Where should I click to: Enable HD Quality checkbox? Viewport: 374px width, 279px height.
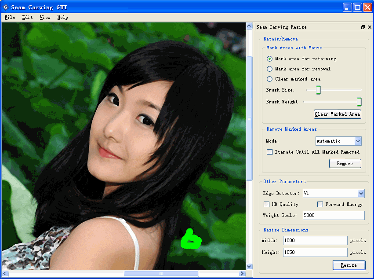click(266, 205)
